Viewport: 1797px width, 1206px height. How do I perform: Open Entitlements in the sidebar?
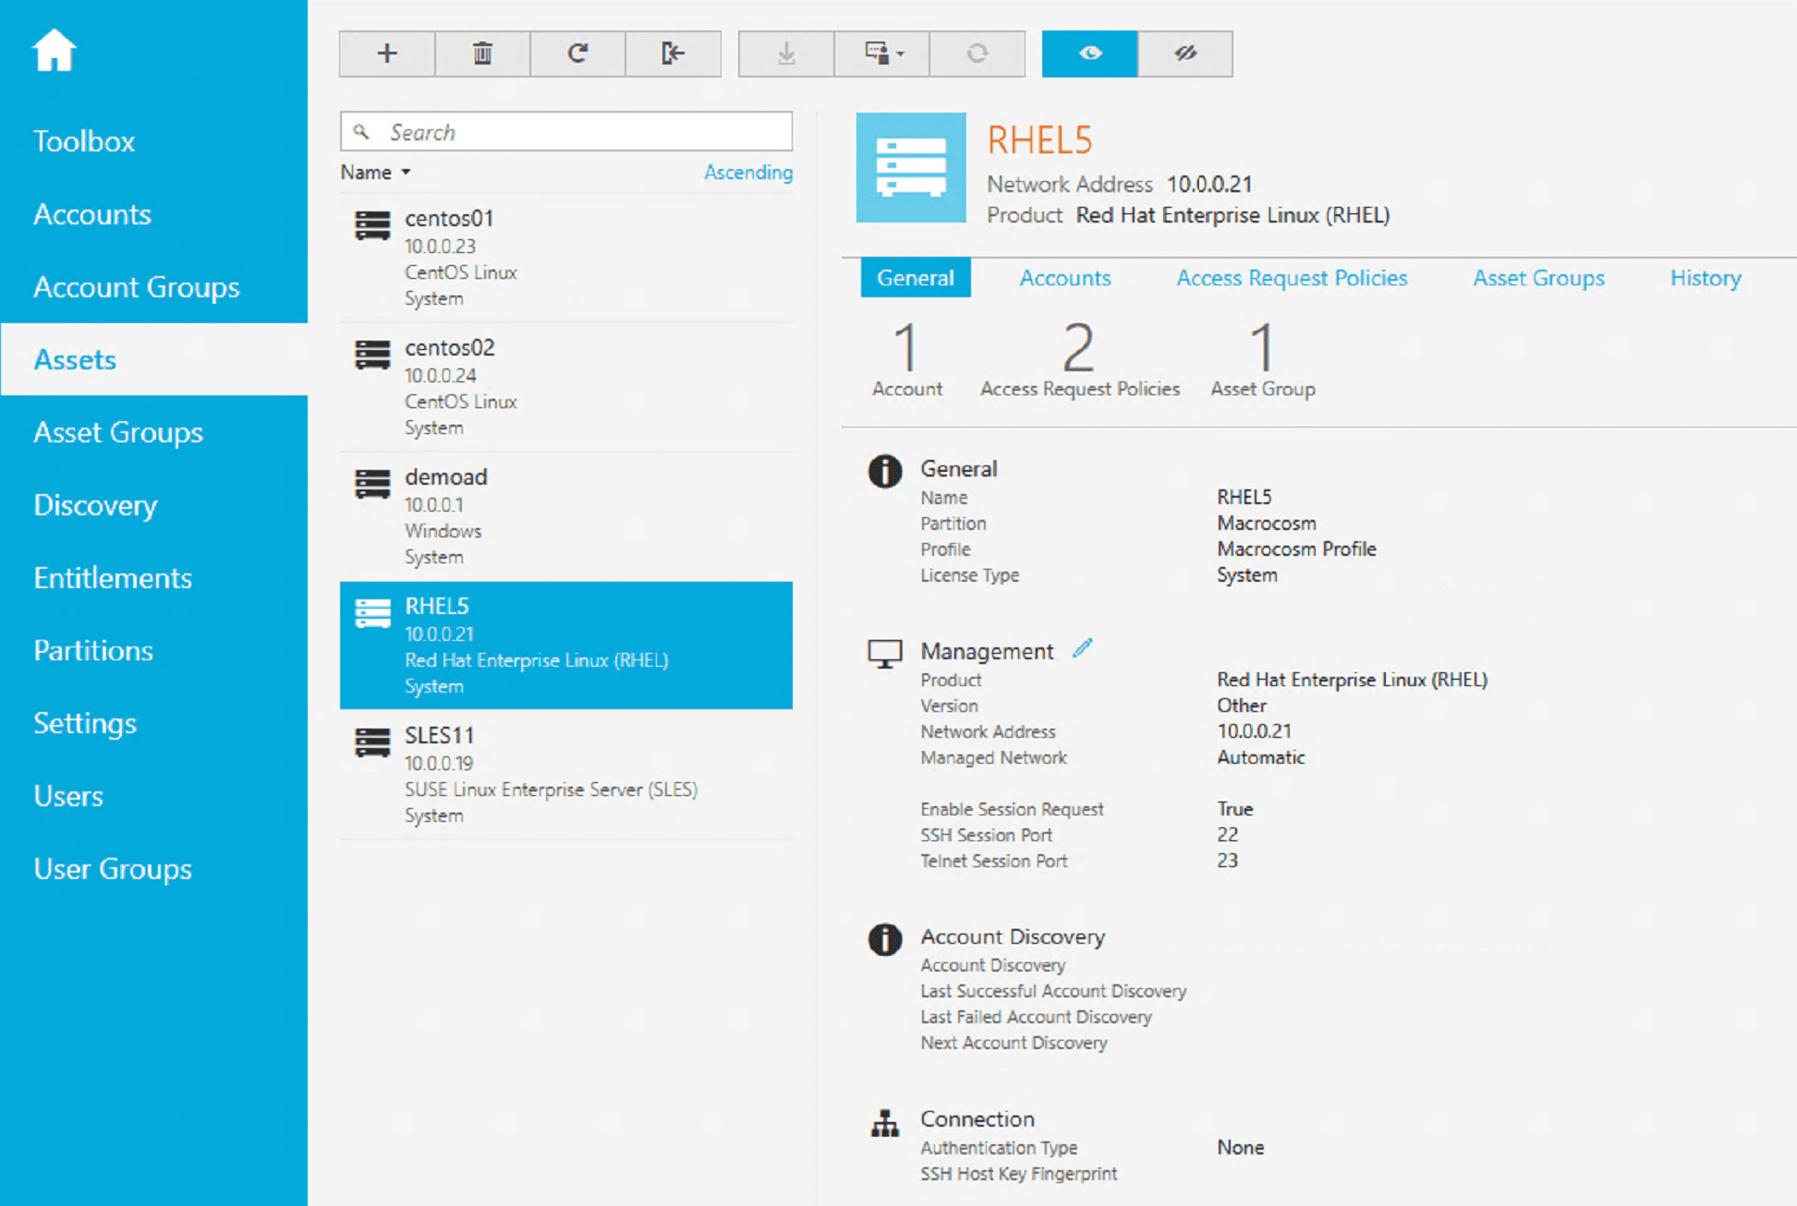113,578
